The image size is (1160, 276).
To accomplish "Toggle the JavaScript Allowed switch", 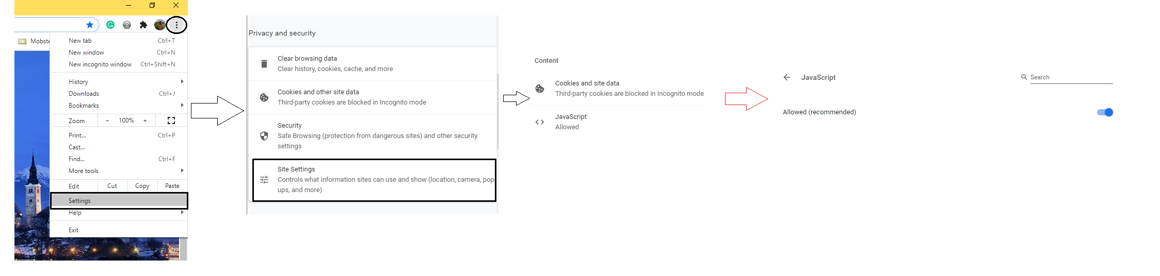I will [x=1105, y=112].
